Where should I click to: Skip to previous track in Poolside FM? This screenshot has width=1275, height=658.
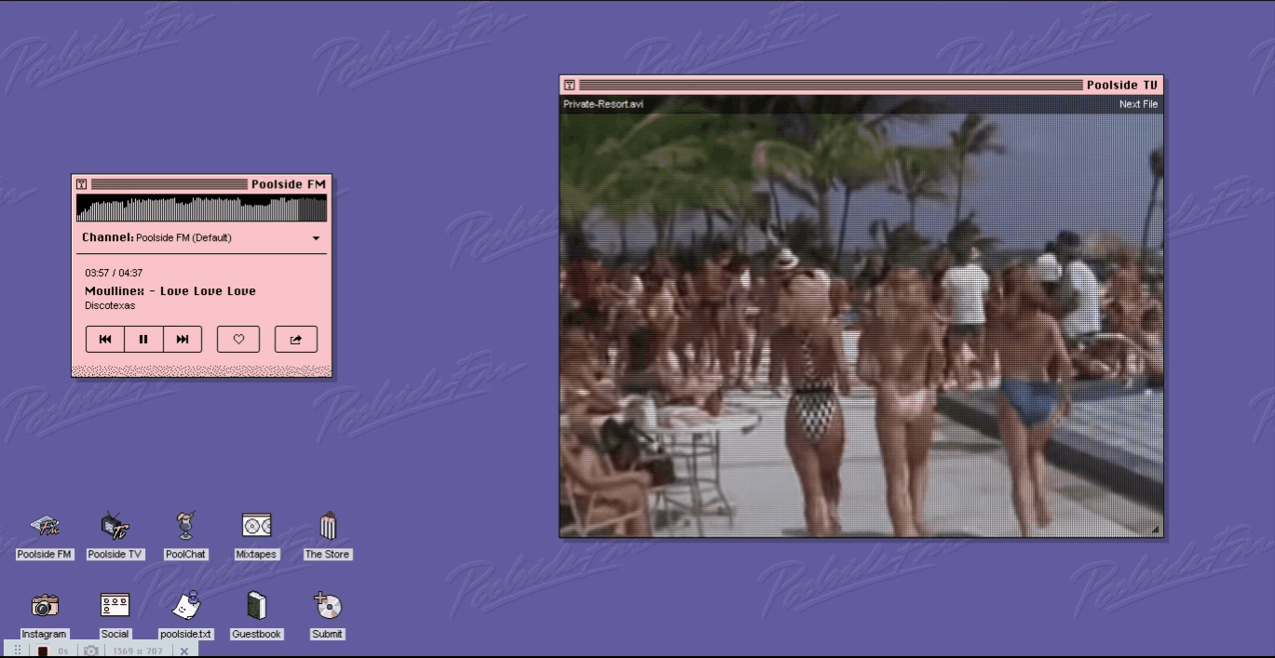(105, 340)
